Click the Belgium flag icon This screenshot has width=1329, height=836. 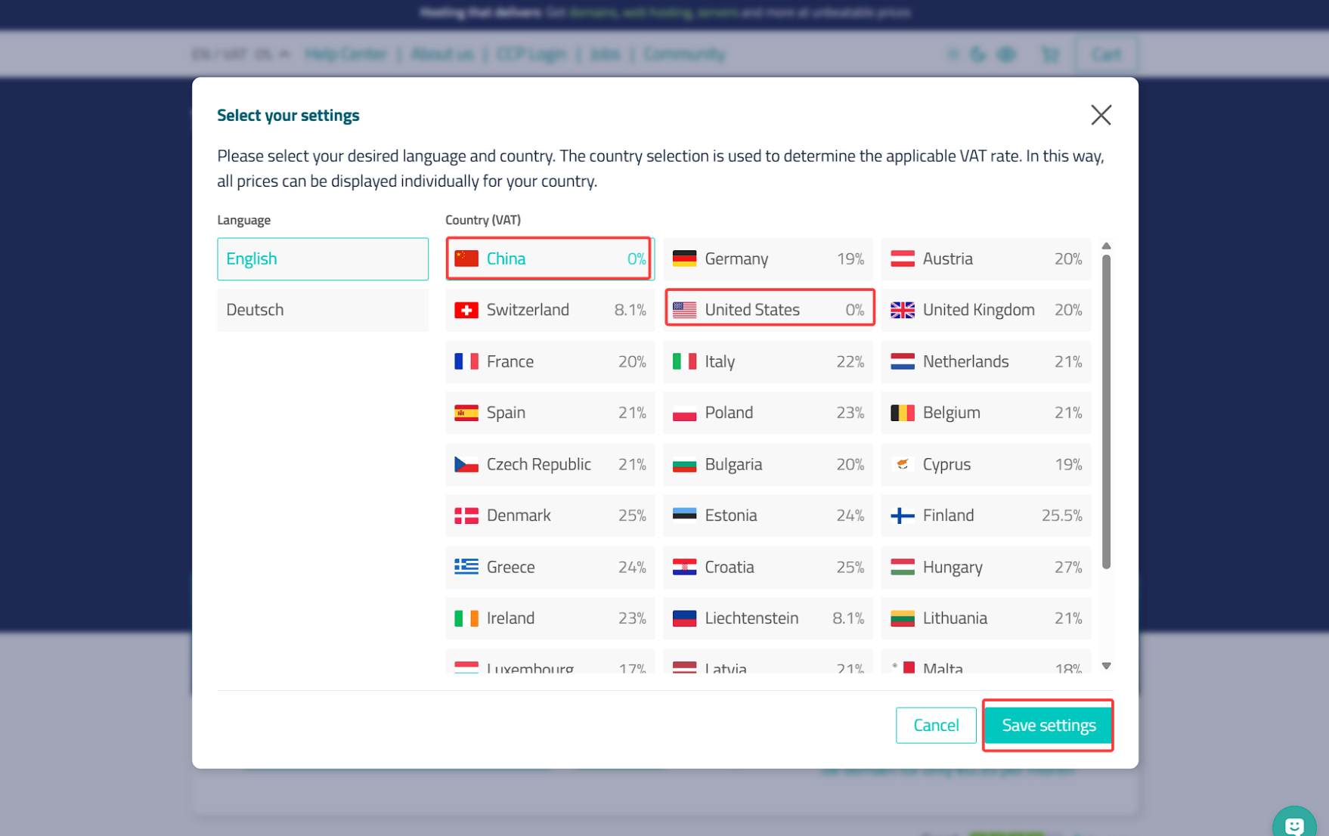tap(903, 413)
